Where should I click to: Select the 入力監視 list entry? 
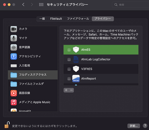33,66
